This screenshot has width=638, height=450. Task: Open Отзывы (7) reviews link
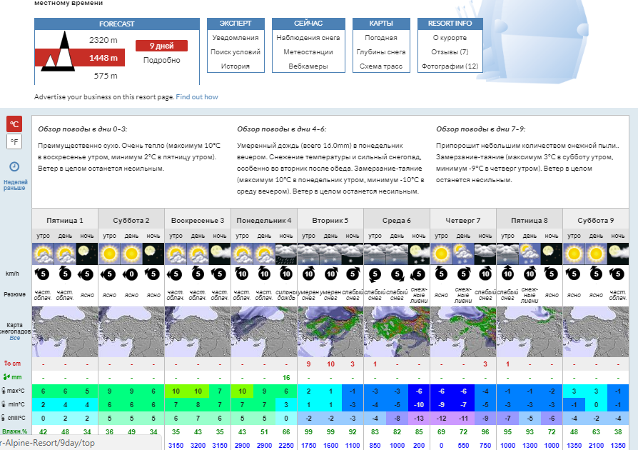(450, 52)
